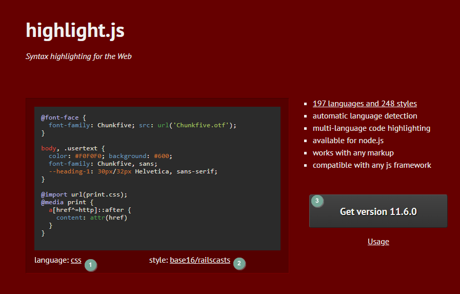Click the '@media print {' code line
The width and height of the screenshot is (460, 294).
(67, 202)
